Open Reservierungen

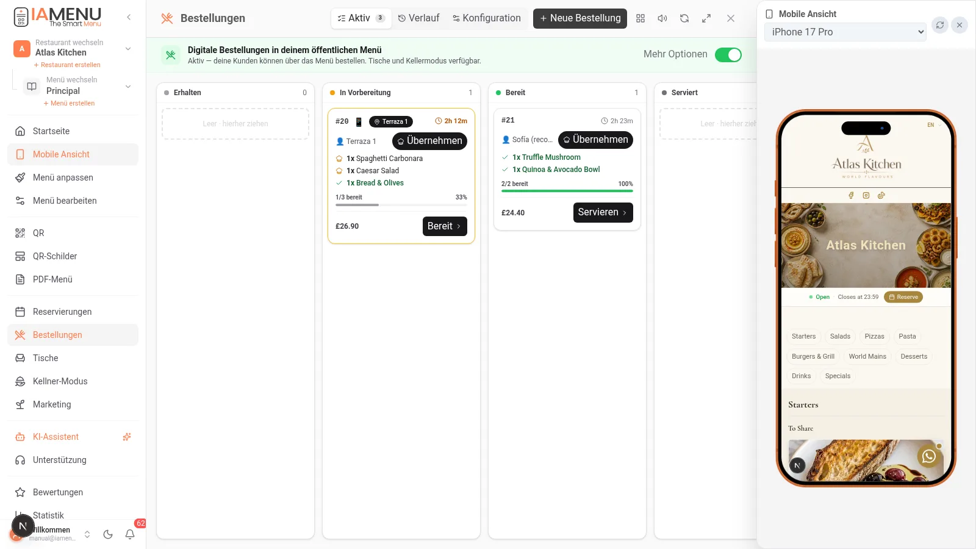(x=73, y=312)
